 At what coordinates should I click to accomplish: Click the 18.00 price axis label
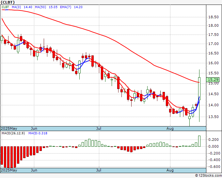coord(214,25)
